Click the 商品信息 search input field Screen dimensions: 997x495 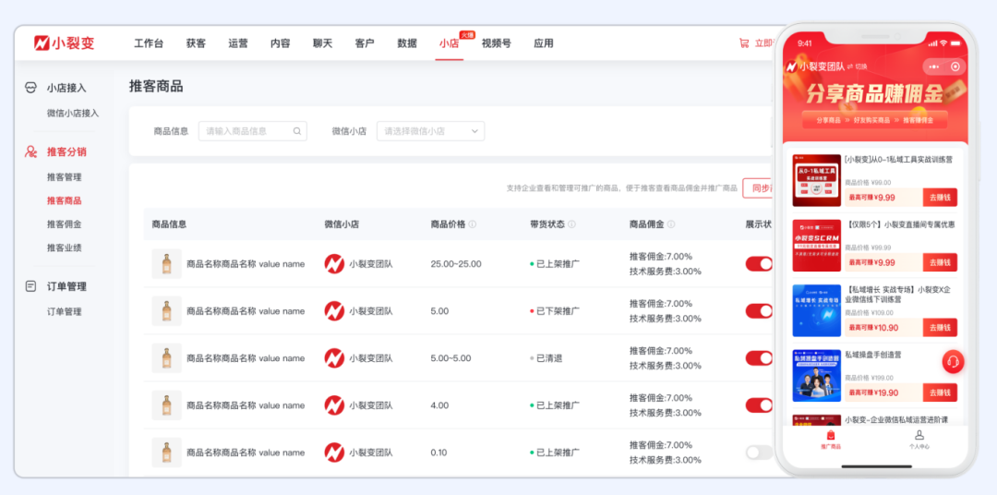pos(246,131)
